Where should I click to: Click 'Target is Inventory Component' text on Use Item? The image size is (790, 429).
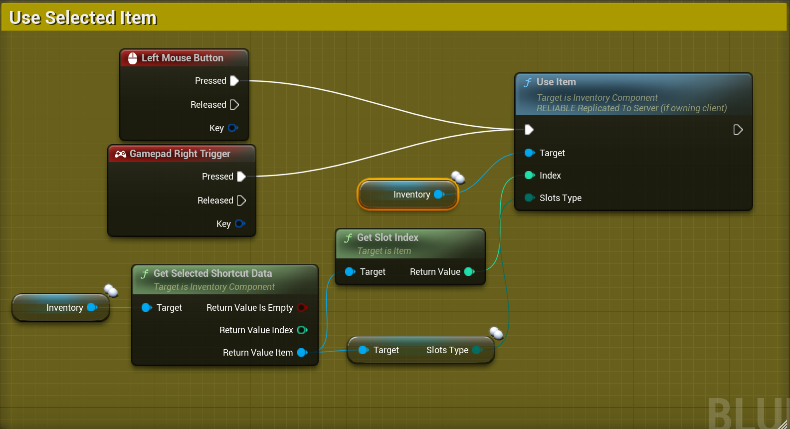597,98
